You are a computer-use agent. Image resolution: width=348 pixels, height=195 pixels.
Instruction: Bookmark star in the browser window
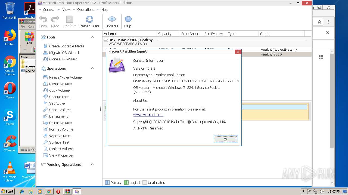tap(319, 22)
